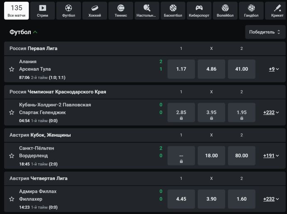Bet on Алания win at 1.17
Viewport: 287px width, 214px height.
click(x=181, y=69)
